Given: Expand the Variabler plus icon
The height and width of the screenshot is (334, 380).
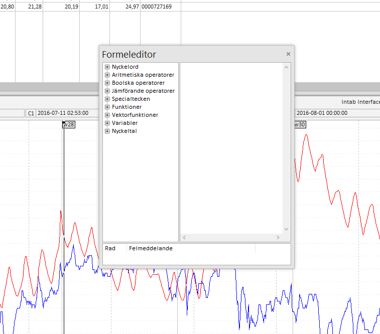Looking at the screenshot, I should (x=107, y=123).
